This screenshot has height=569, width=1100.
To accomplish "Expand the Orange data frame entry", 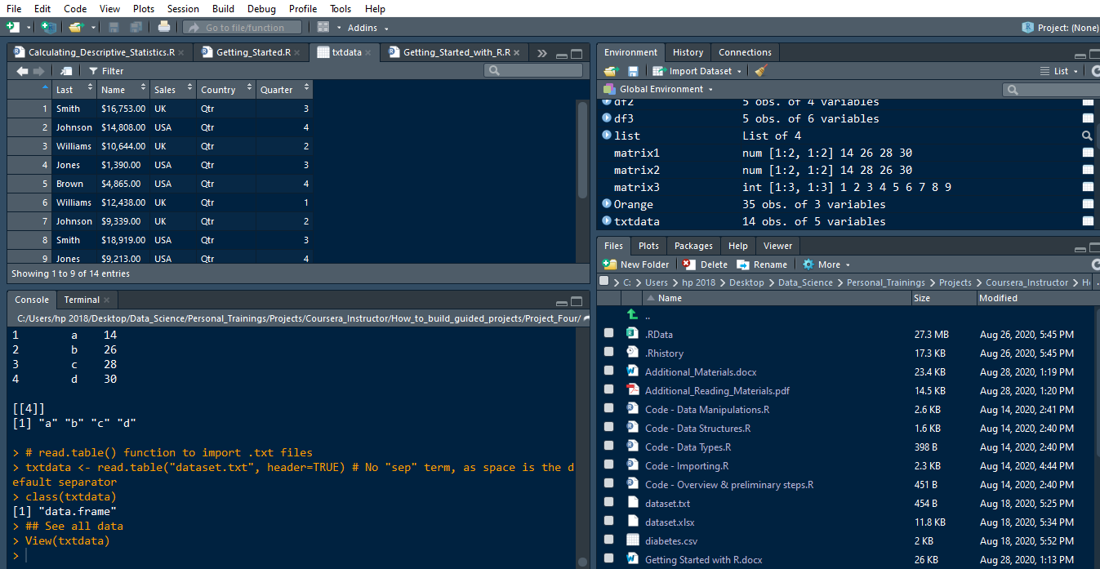I will [607, 204].
